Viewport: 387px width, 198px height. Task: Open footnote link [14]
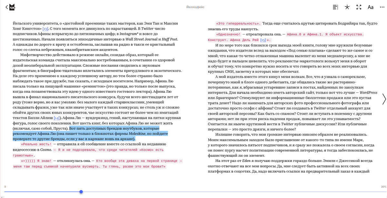56,118
